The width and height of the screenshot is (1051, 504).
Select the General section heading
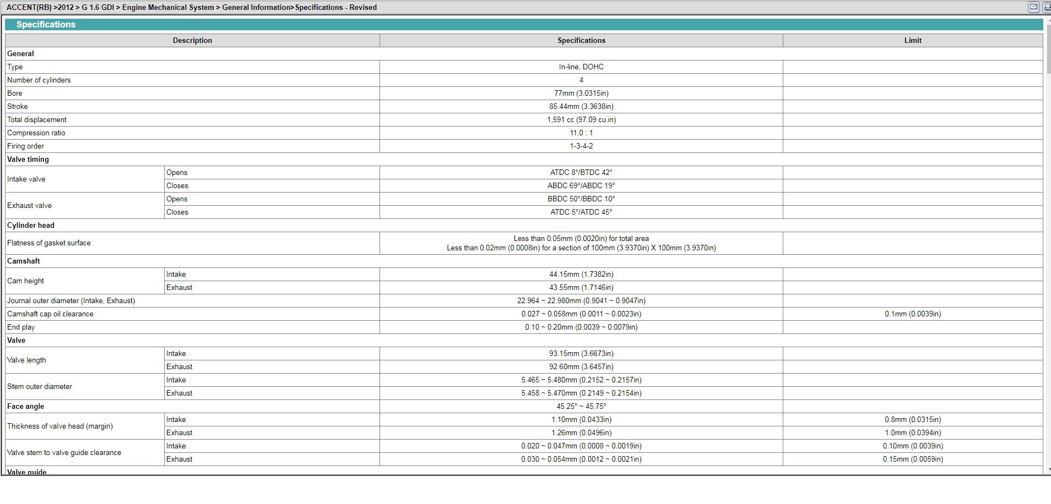[20, 53]
